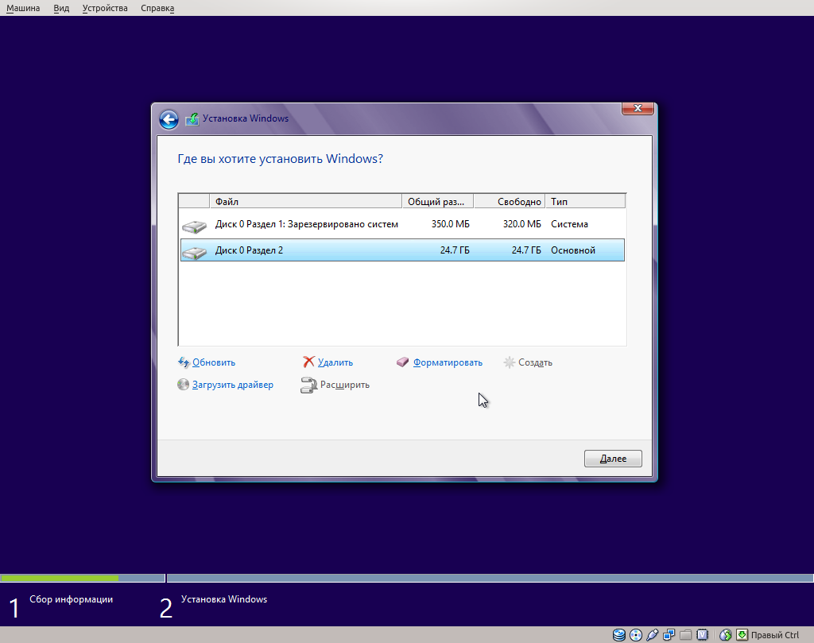Click the network adapters icon in status bar
This screenshot has height=643, width=814.
(x=669, y=635)
